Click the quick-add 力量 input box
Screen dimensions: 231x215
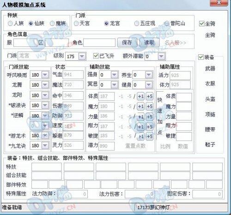(184, 116)
